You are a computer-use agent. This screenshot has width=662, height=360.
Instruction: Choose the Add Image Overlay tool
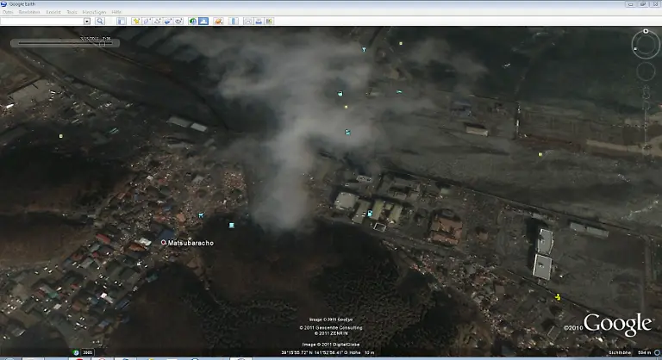(168, 21)
